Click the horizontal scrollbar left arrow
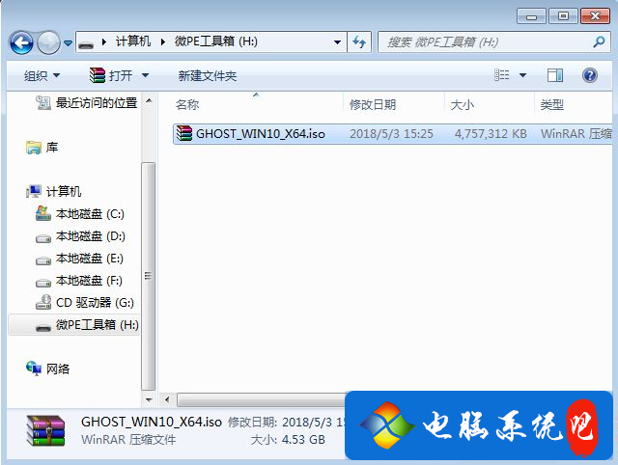Viewport: 618px width, 465px height. click(167, 400)
